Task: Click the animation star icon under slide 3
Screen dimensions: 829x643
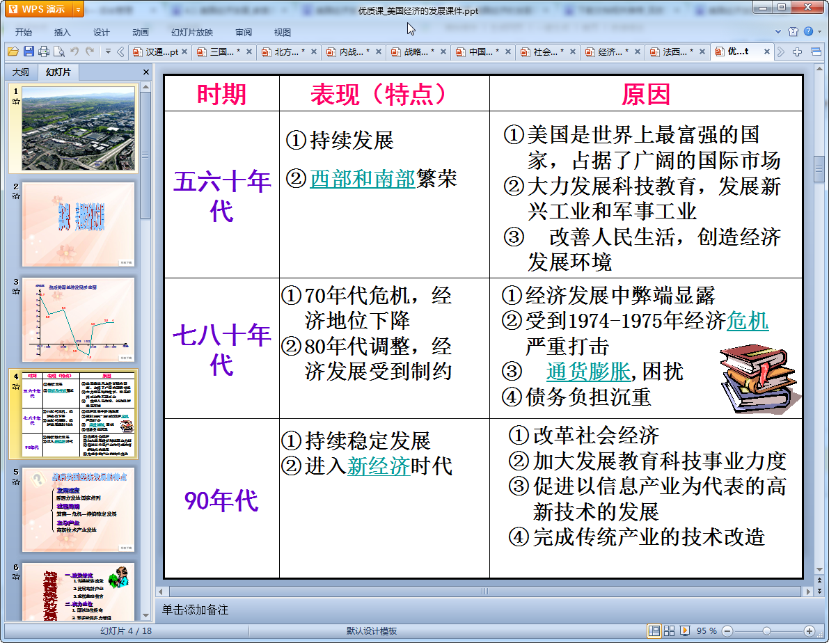Action: click(16, 292)
